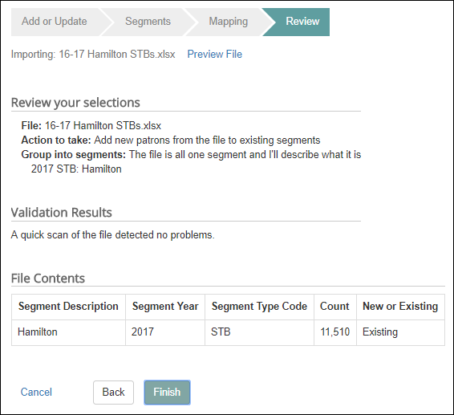
Task: Open the Preview File link
Action: click(214, 55)
